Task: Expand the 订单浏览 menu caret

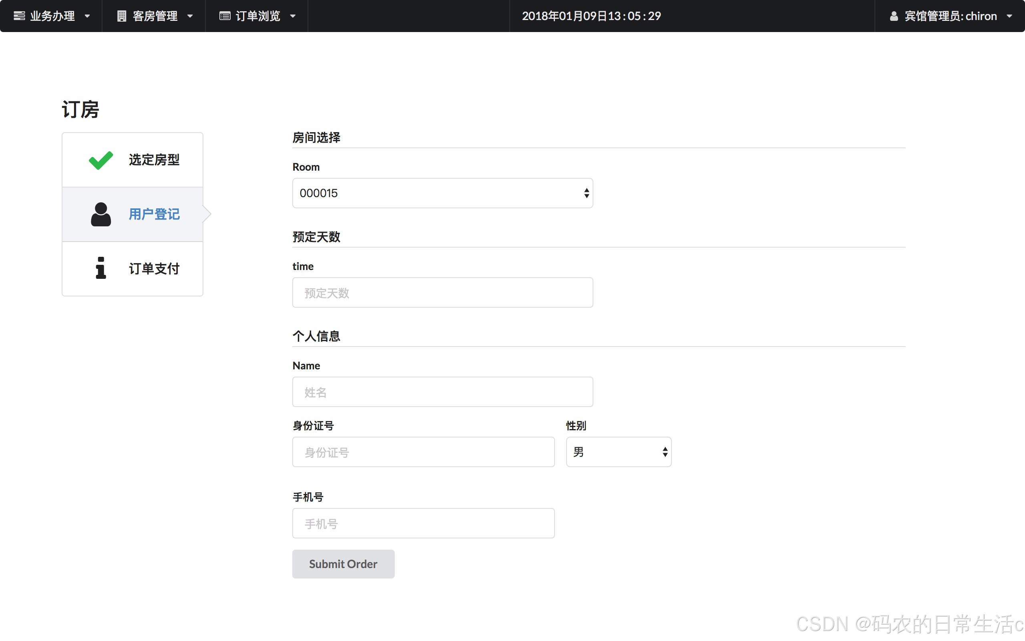Action: [293, 16]
